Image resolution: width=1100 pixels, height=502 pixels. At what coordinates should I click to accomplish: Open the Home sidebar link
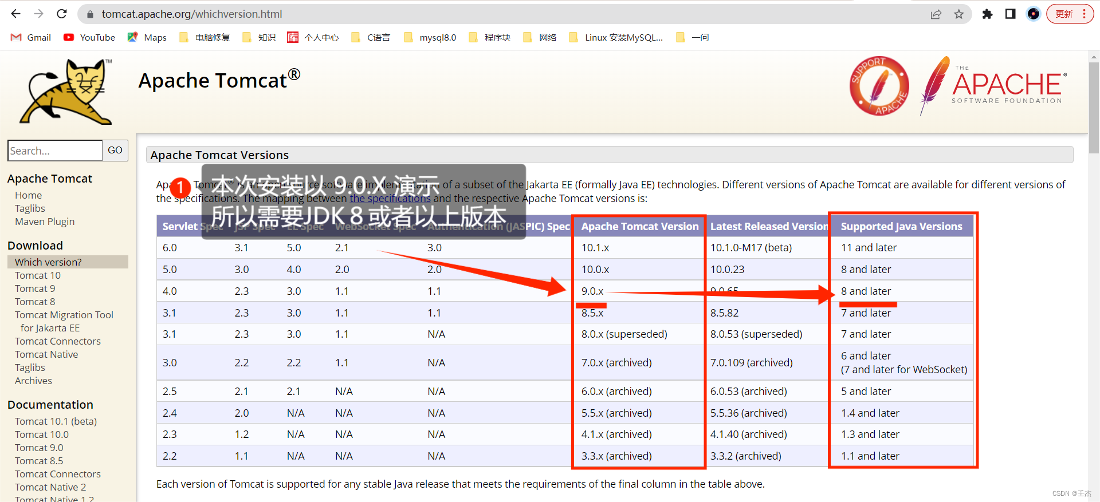[x=29, y=195]
